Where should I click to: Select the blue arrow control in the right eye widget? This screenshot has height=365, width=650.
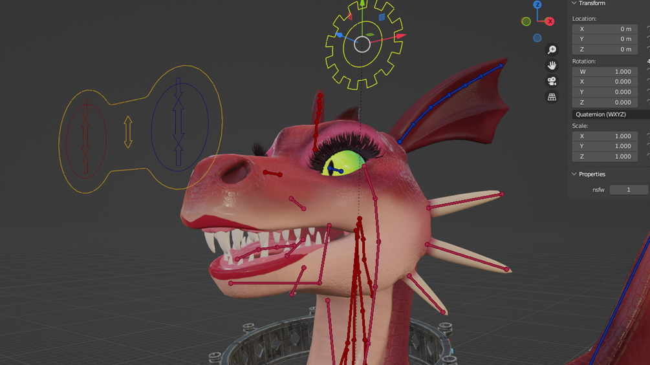pos(179,121)
